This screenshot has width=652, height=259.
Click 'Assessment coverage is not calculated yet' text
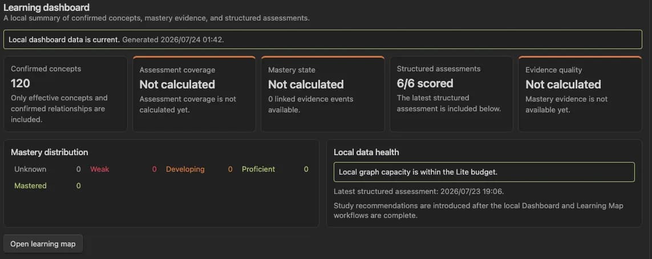pos(188,104)
